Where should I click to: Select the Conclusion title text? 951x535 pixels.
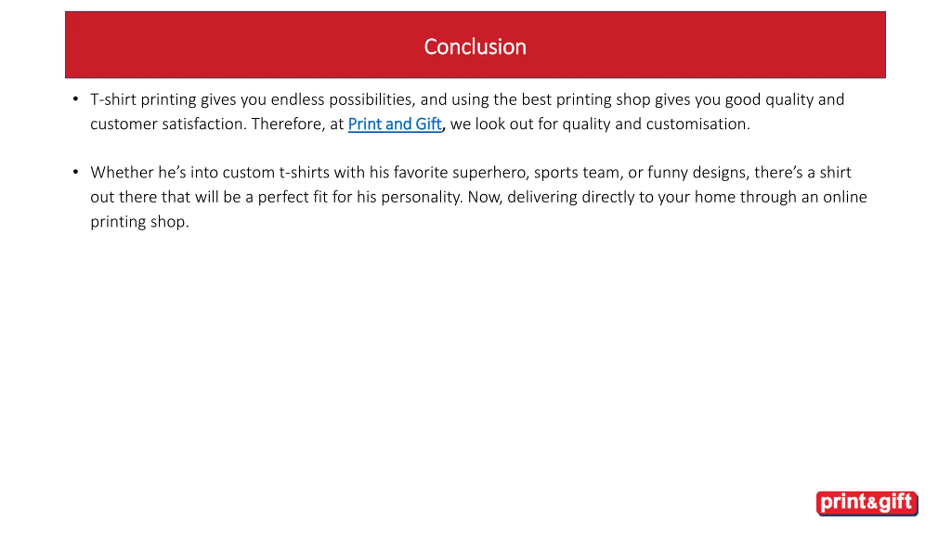(475, 47)
